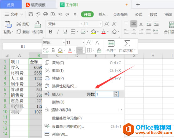Expand quick access toolbar customize arrow

(x=75, y=14)
